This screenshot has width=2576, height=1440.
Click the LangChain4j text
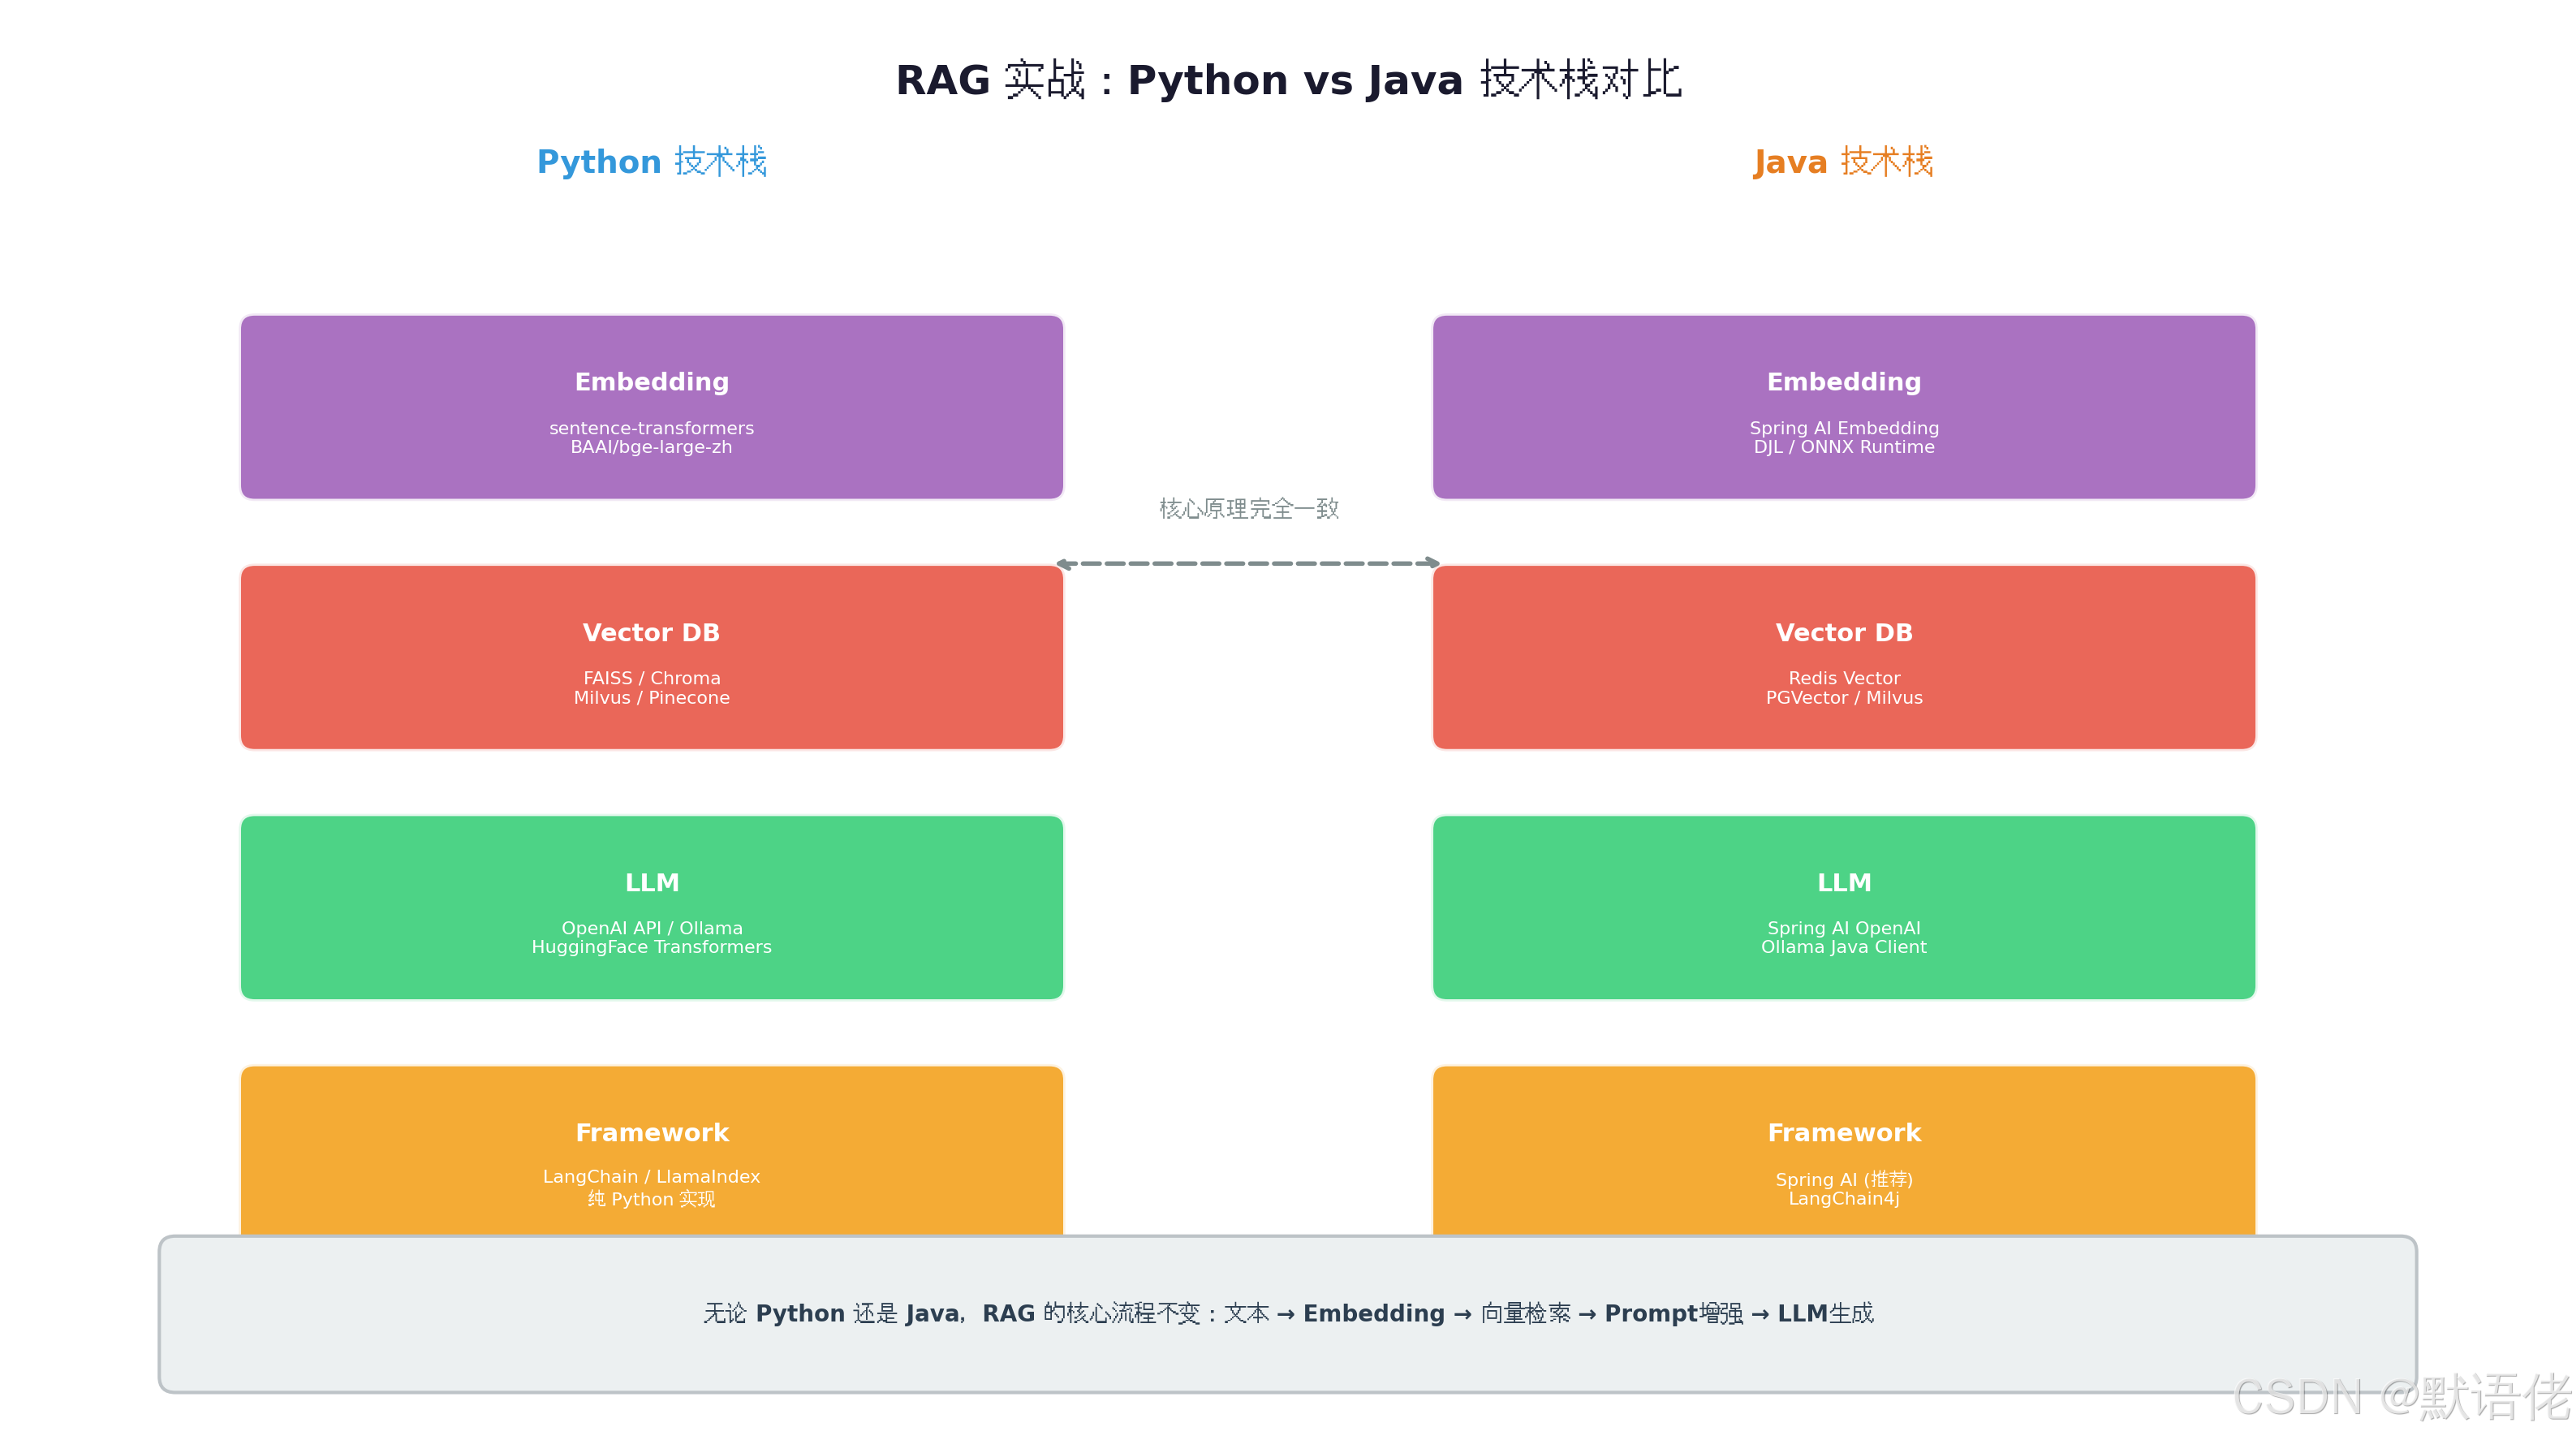click(1843, 1198)
